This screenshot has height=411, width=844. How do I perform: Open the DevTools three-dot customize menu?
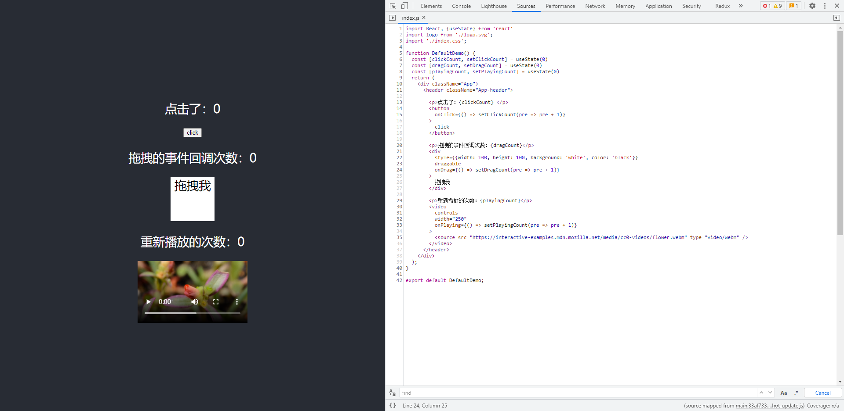coord(825,6)
